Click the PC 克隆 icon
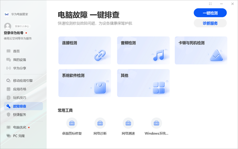Viewport: 238px width, 149px height. click(x=8, y=136)
